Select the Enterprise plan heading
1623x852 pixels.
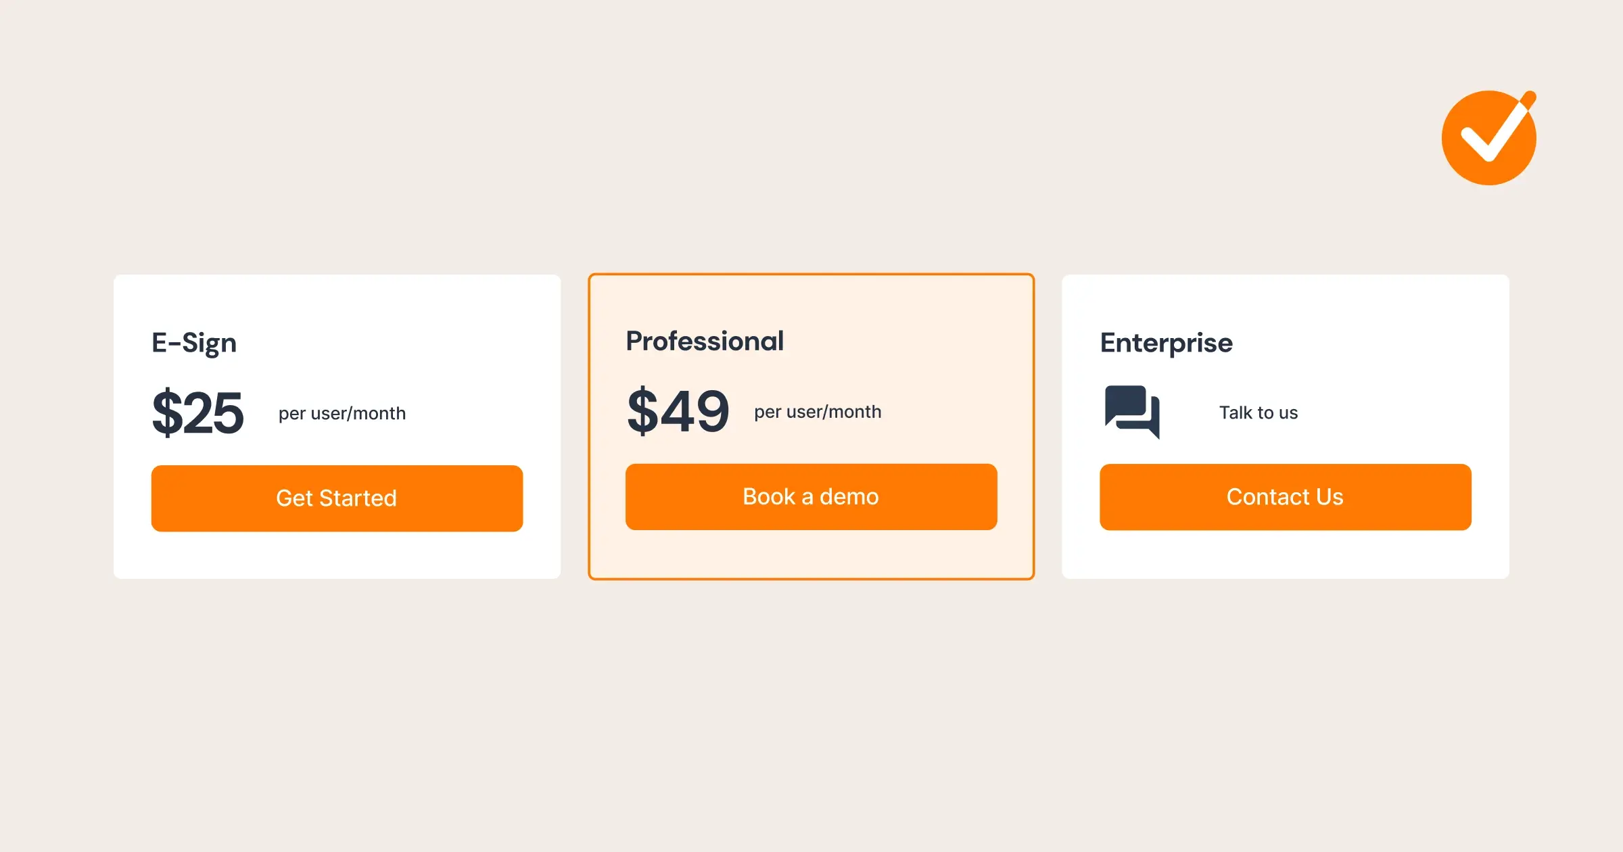1166,343
